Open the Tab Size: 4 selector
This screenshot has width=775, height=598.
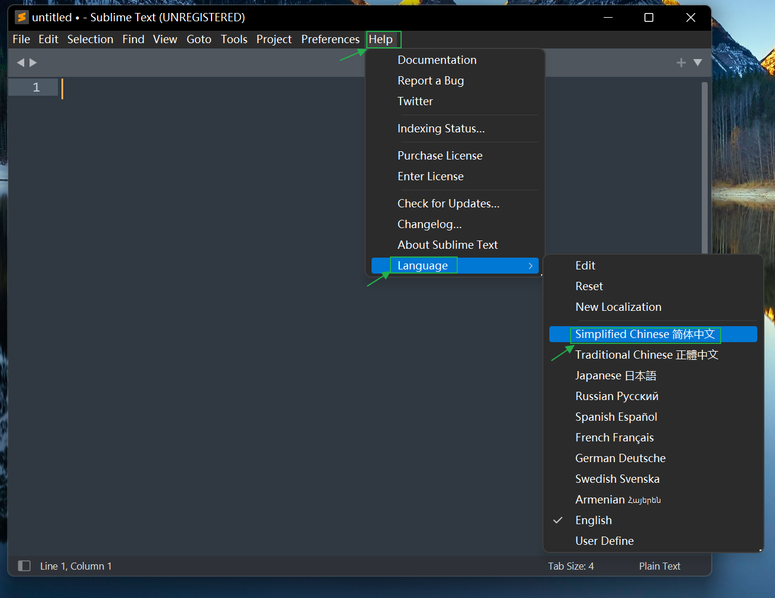point(571,566)
